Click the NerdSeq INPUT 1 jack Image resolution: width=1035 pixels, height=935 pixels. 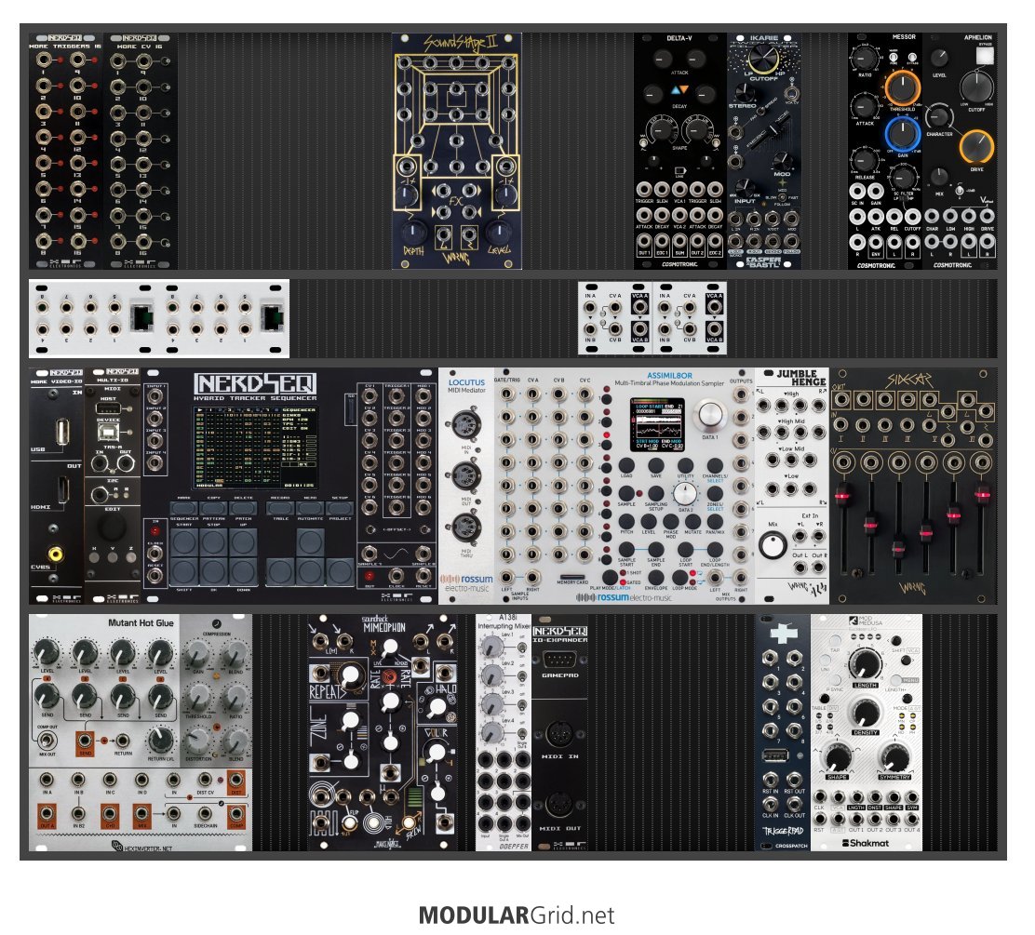pos(155,396)
